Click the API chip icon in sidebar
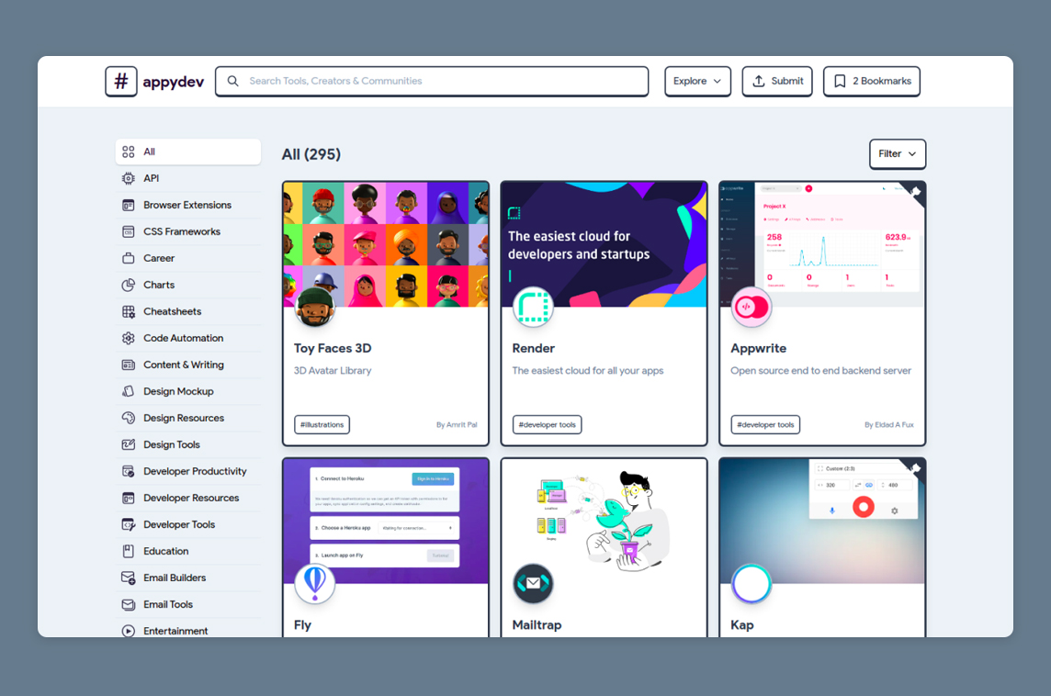 pyautogui.click(x=128, y=178)
